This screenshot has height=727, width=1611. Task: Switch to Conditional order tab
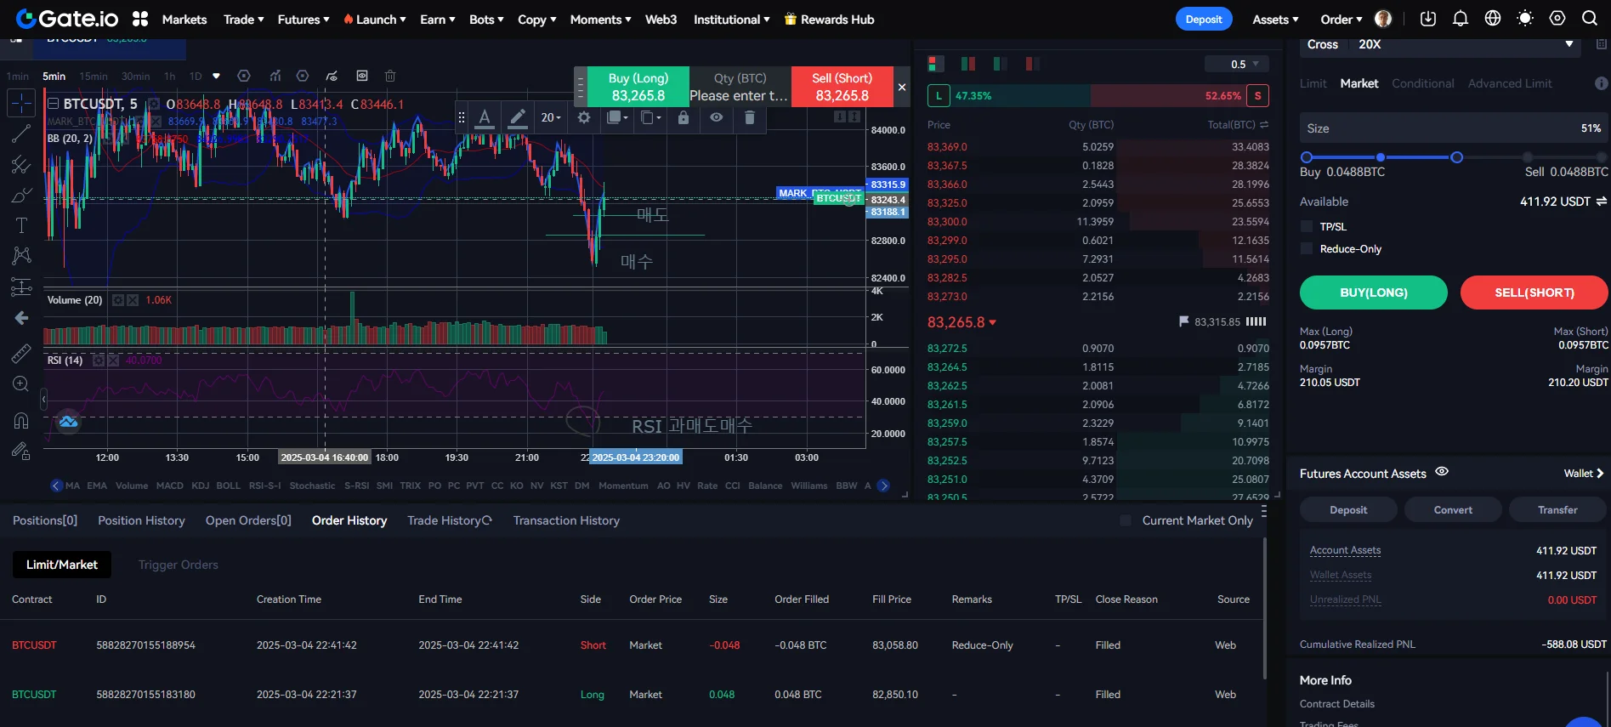pos(1422,83)
